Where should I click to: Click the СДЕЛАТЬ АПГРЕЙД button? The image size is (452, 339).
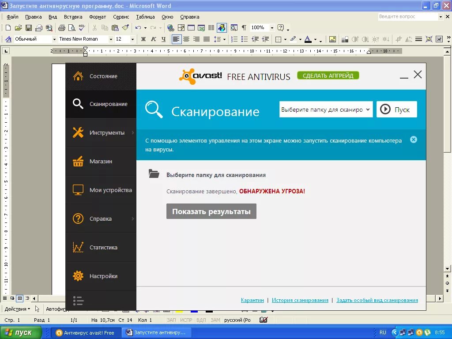328,75
